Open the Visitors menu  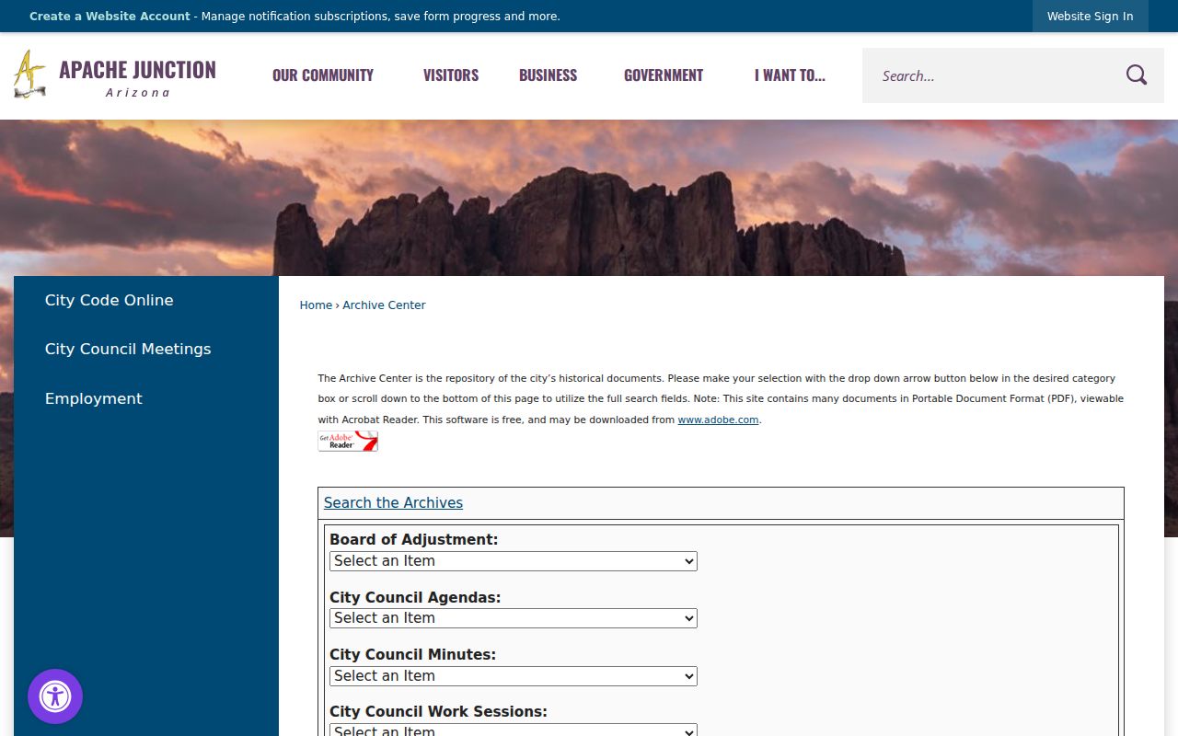[451, 75]
